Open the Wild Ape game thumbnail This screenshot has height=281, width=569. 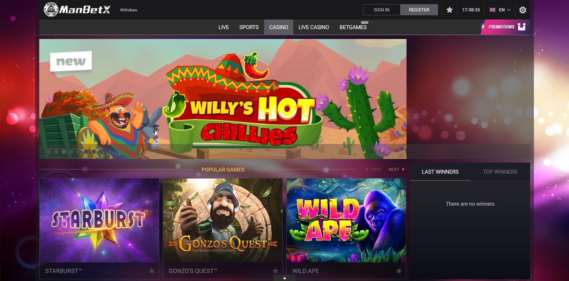click(x=346, y=220)
